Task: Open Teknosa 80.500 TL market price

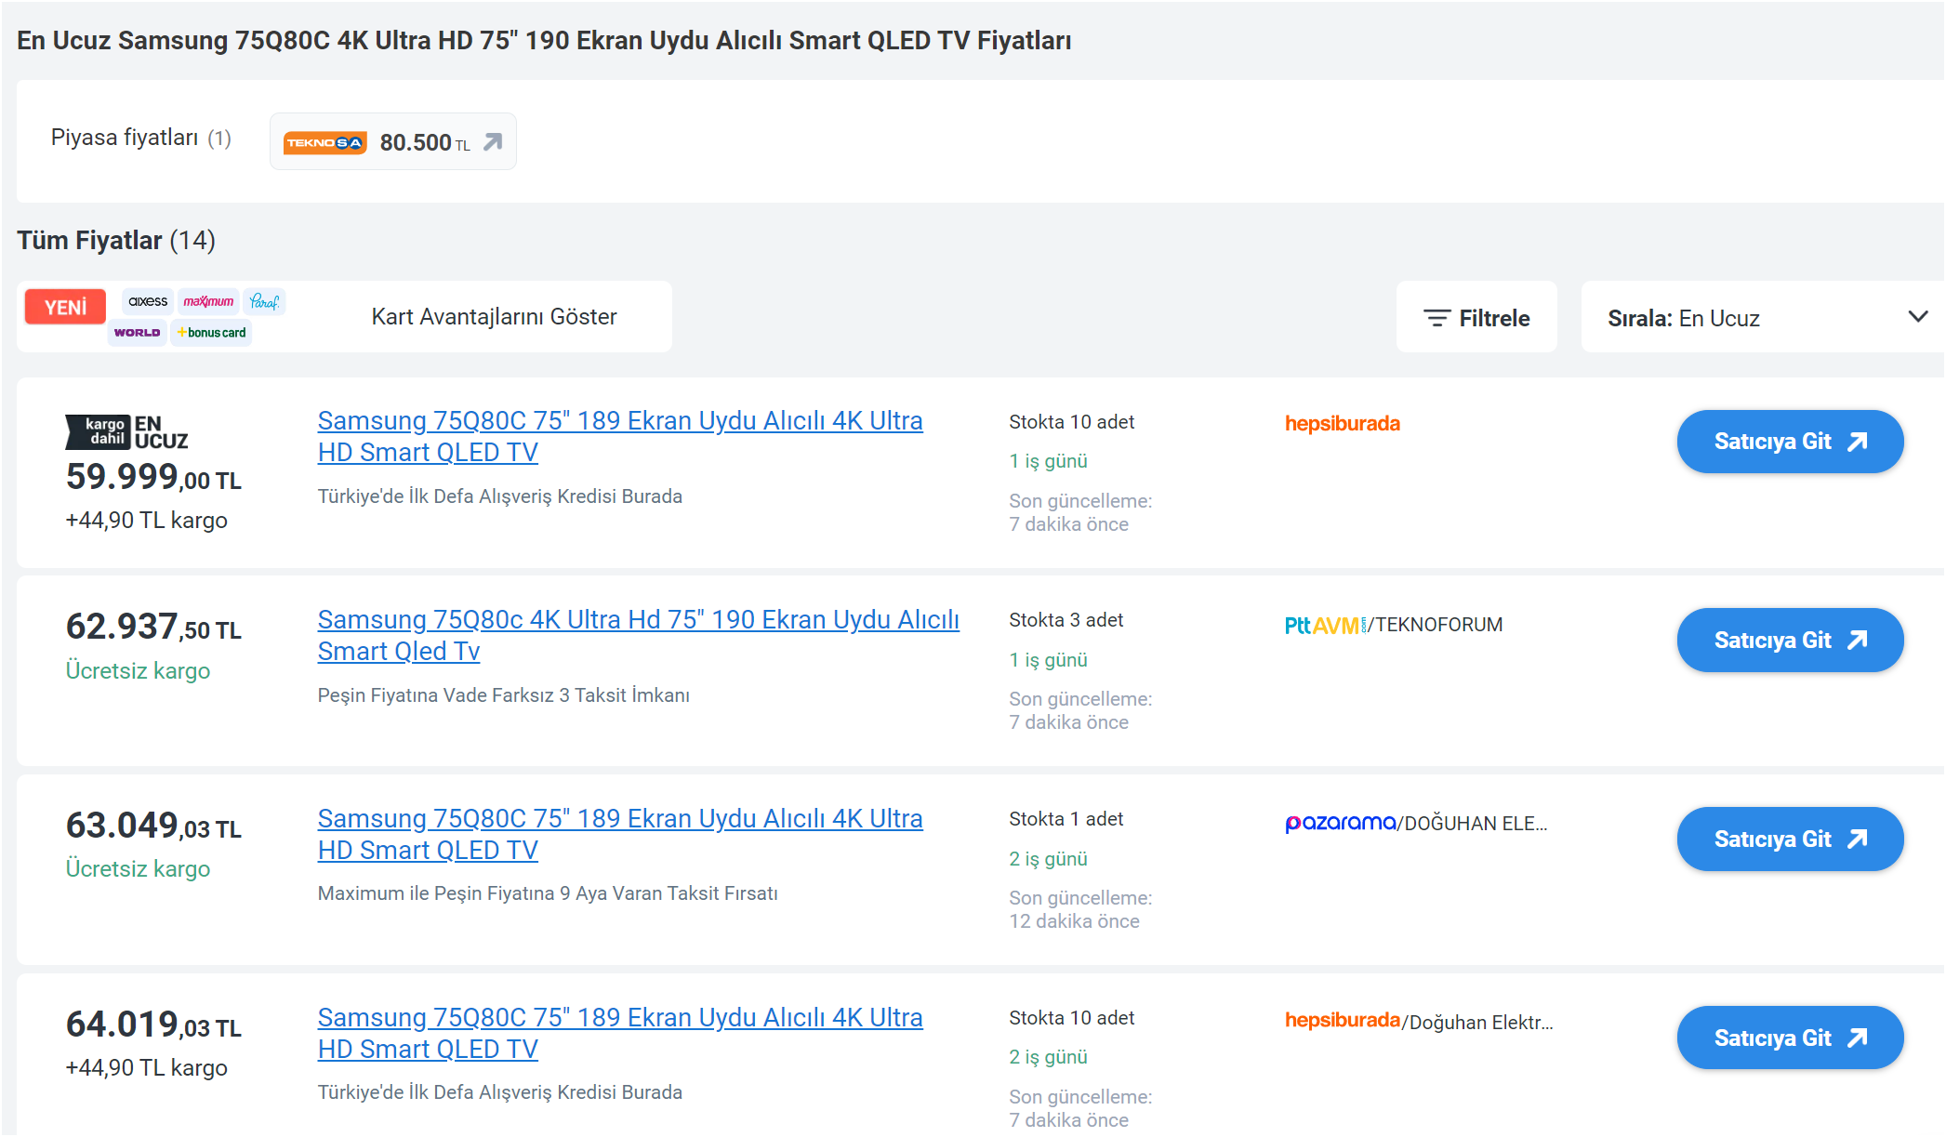Action: pyautogui.click(x=392, y=141)
